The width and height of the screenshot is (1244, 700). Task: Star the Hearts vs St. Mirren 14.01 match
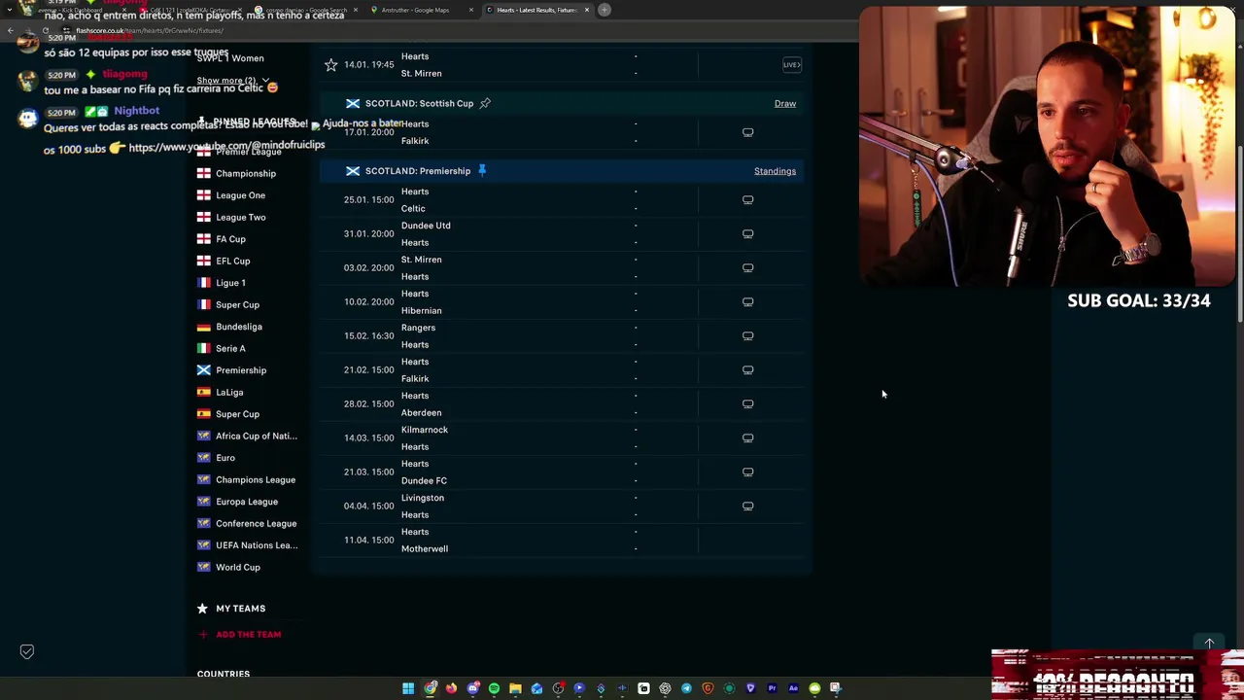(x=331, y=65)
